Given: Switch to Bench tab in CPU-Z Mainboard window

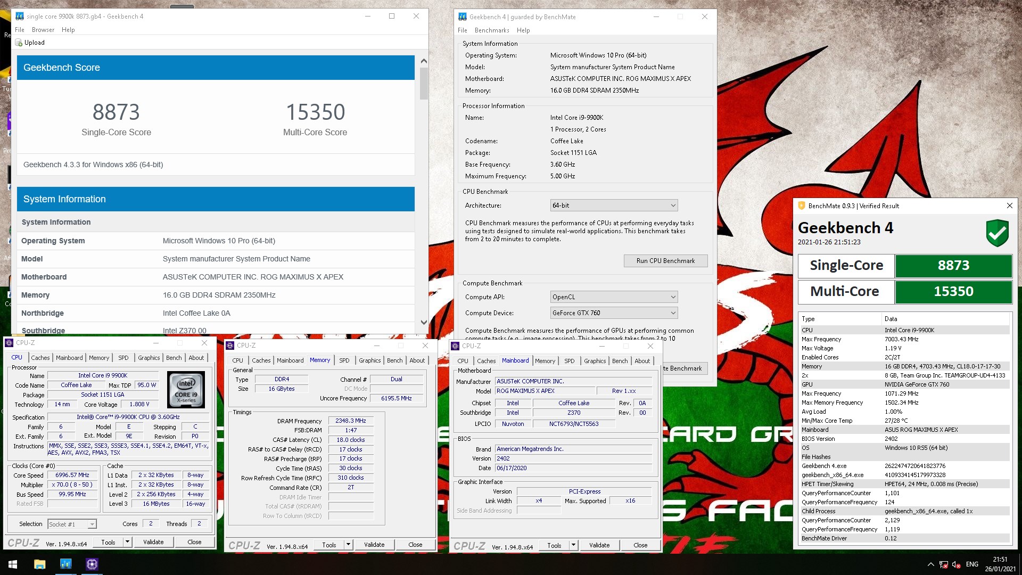Looking at the screenshot, I should pyautogui.click(x=620, y=361).
